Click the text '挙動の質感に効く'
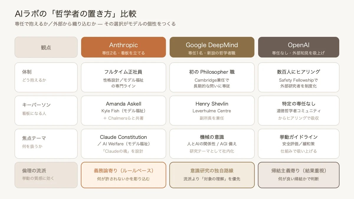Screen dimensions: 354x199 [38, 178]
